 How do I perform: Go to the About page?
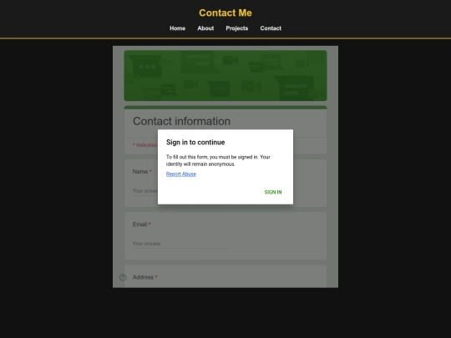(x=205, y=28)
